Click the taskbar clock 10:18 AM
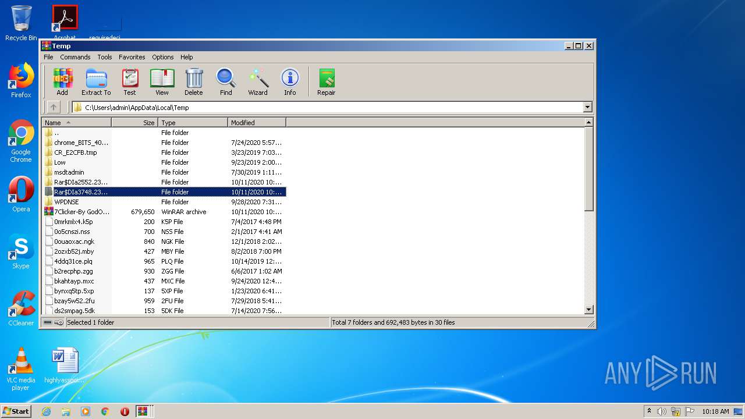Image resolution: width=745 pixels, height=419 pixels. tap(715, 411)
